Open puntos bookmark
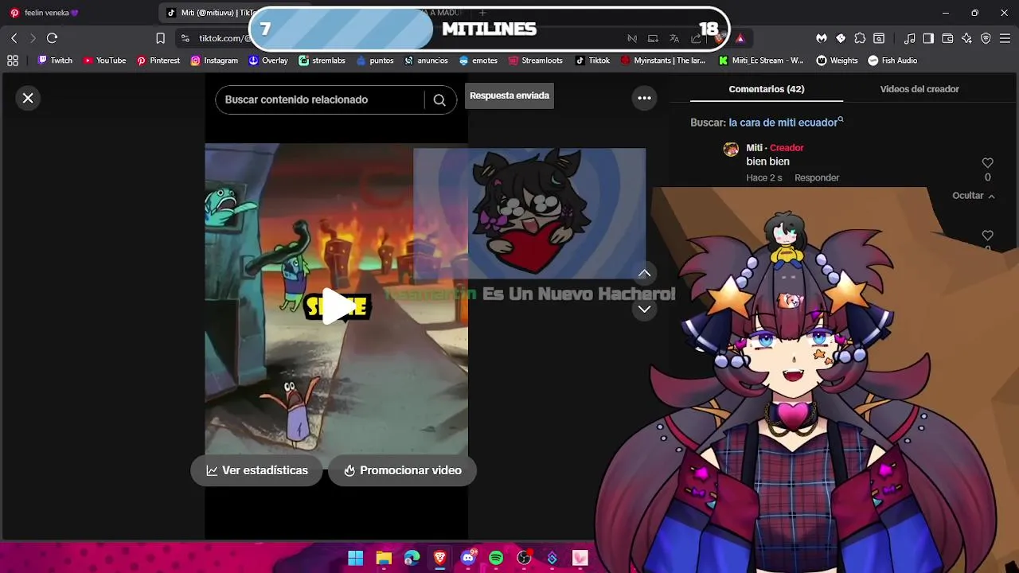The height and width of the screenshot is (573, 1019). [375, 60]
